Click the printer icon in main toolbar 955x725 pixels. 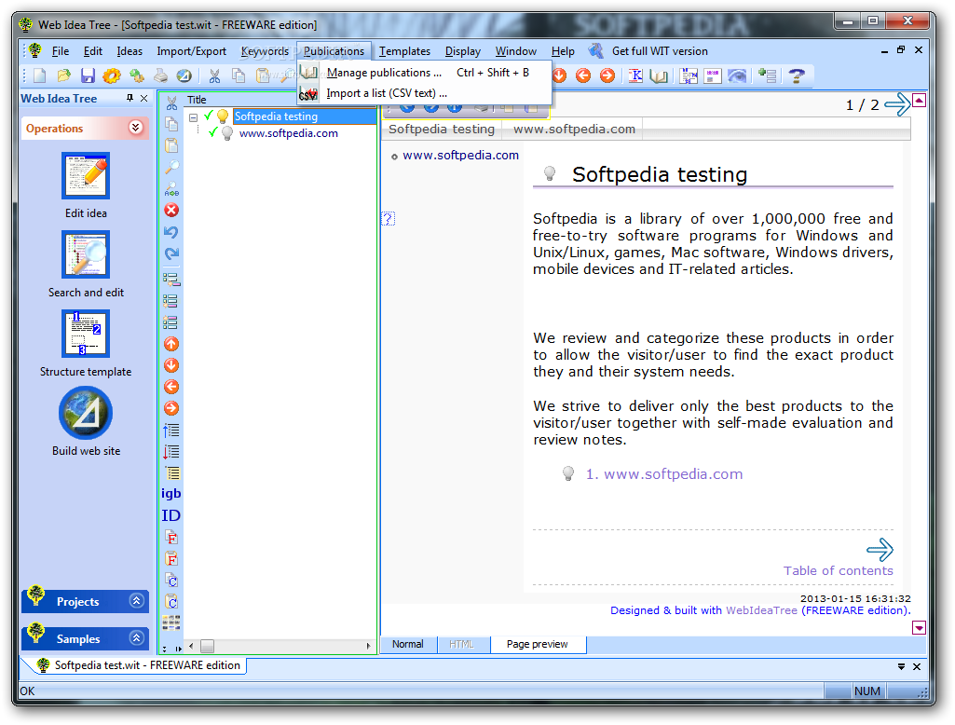click(160, 75)
